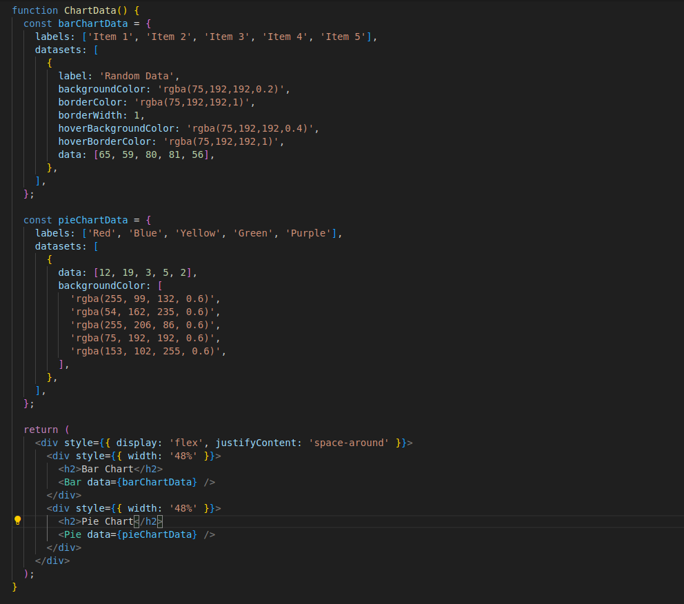The width and height of the screenshot is (684, 604).
Task: Click the Pie component JSX tag
Action: point(71,534)
